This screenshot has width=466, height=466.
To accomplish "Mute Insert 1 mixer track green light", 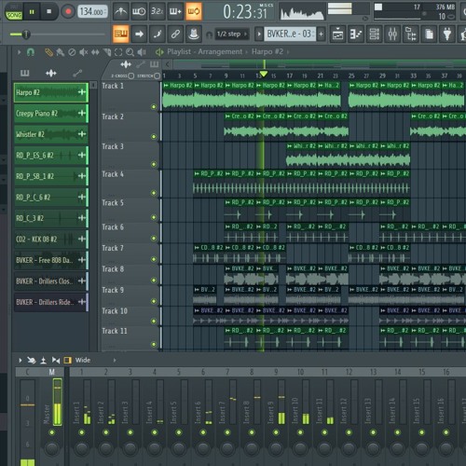I will point(81,432).
